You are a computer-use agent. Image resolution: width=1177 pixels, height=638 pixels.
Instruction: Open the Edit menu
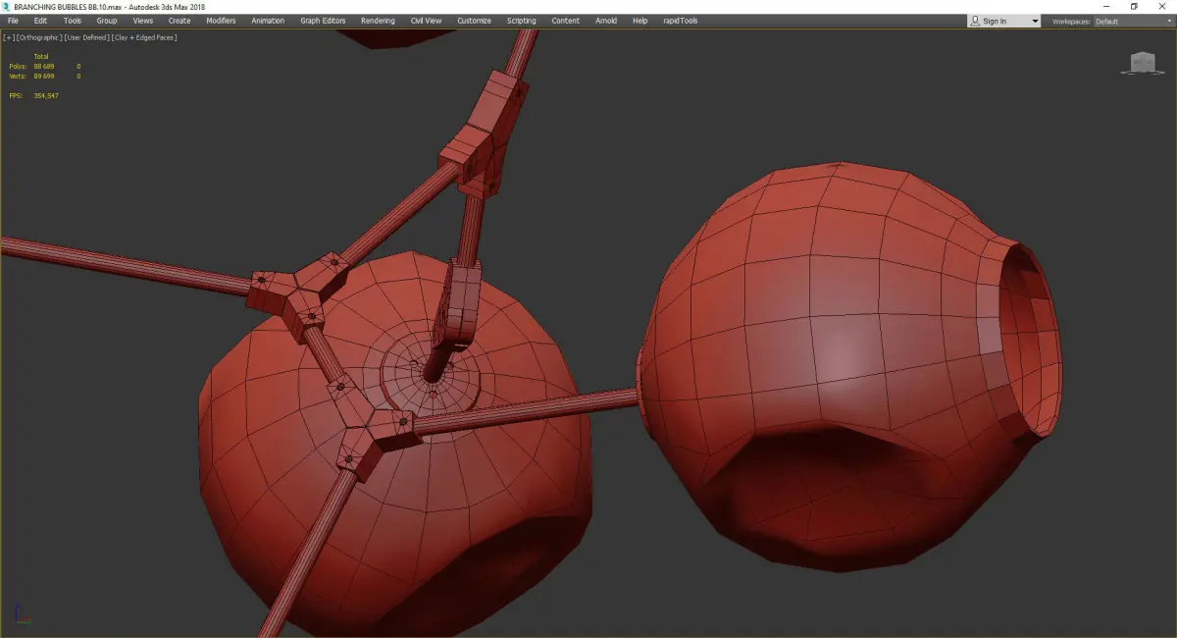click(x=40, y=21)
